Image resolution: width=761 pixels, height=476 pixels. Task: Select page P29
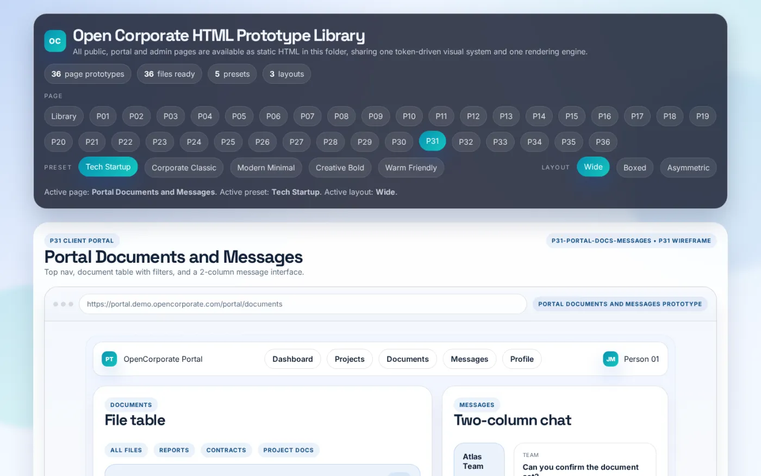[365, 141]
